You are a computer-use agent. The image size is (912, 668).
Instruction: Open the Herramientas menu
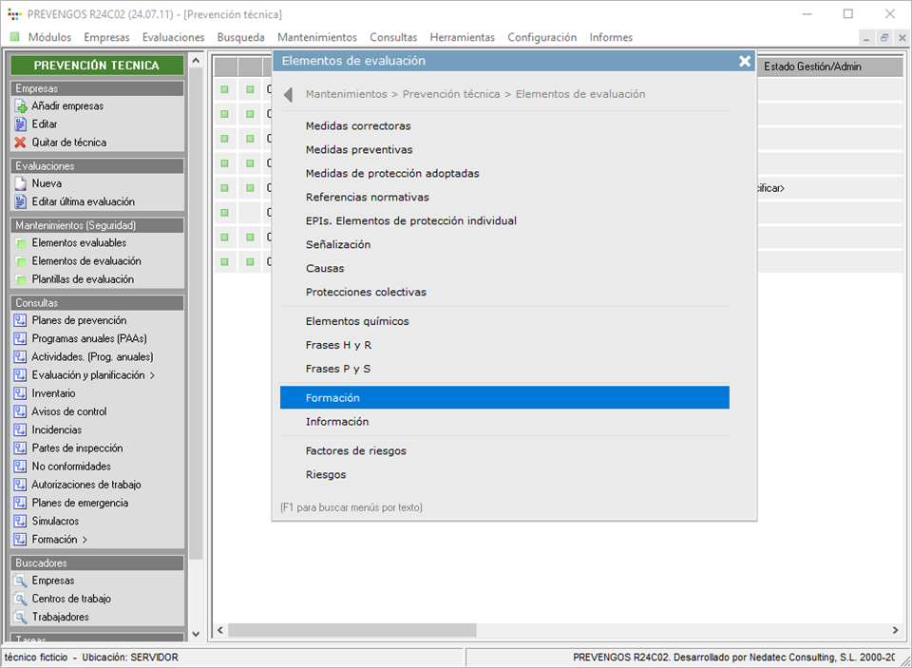(x=462, y=37)
